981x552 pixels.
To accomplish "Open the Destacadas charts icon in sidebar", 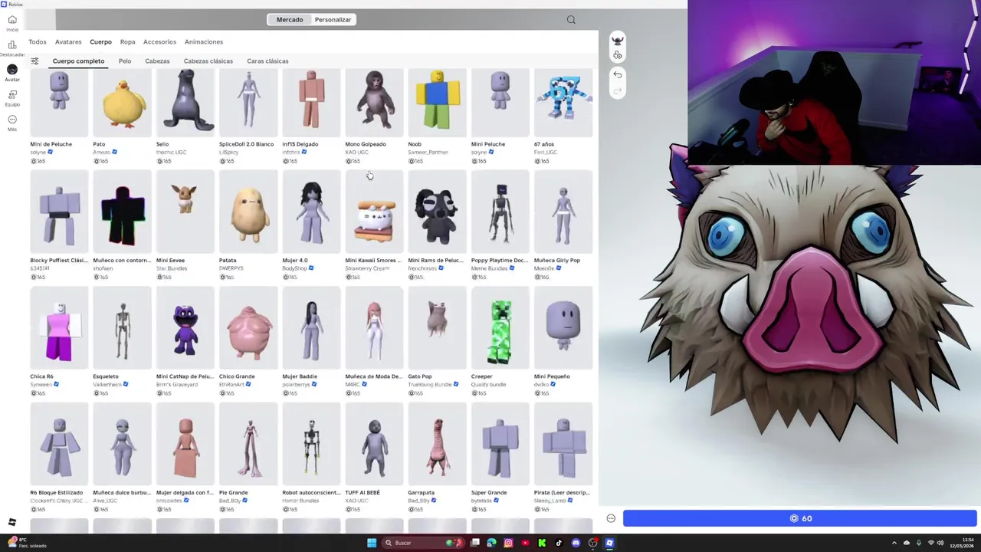I will 12,45.
